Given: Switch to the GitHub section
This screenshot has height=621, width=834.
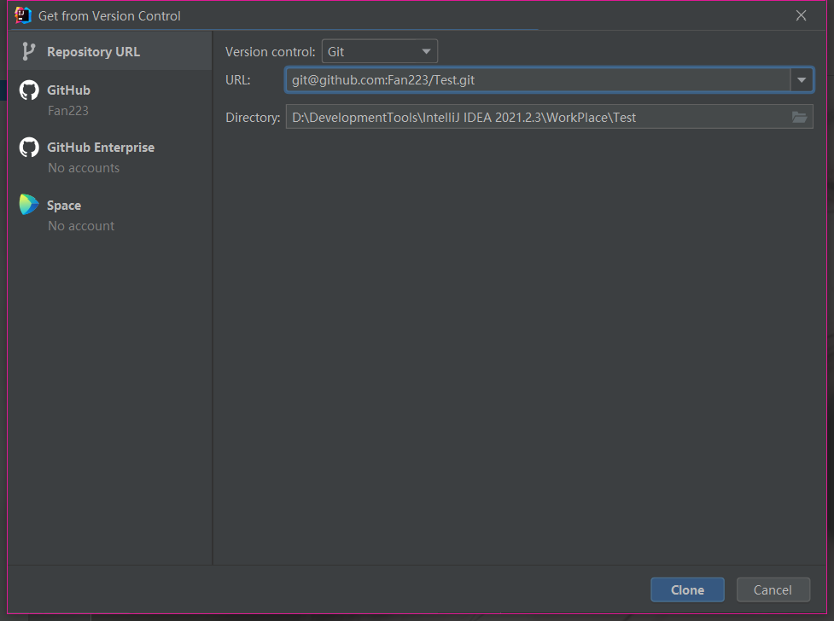Looking at the screenshot, I should point(109,100).
